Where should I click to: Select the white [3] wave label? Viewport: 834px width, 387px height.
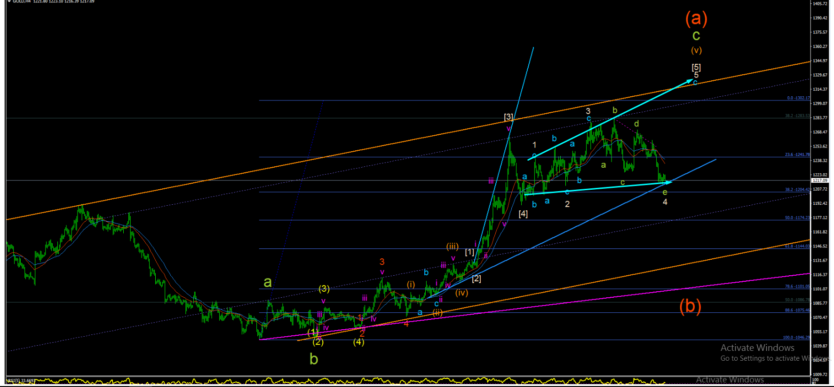pos(508,117)
